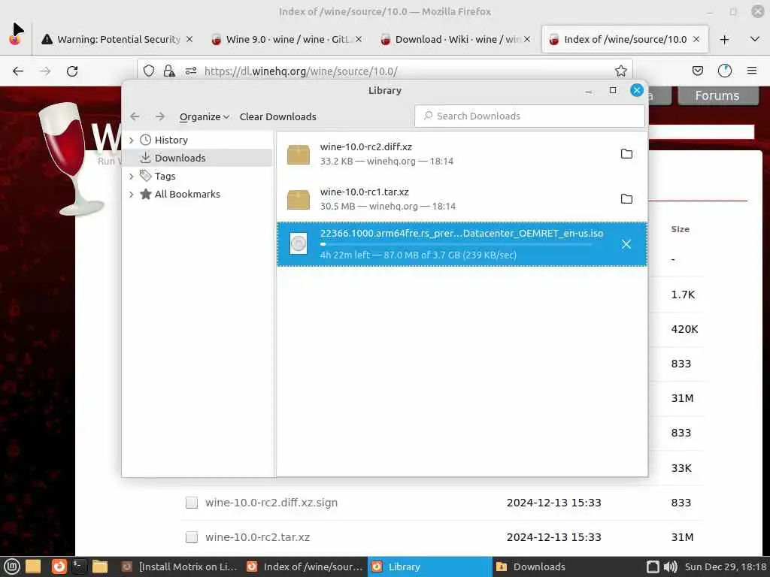This screenshot has width=770, height=577.
Task: Click the Firefox forward arrow
Action: 45,71
